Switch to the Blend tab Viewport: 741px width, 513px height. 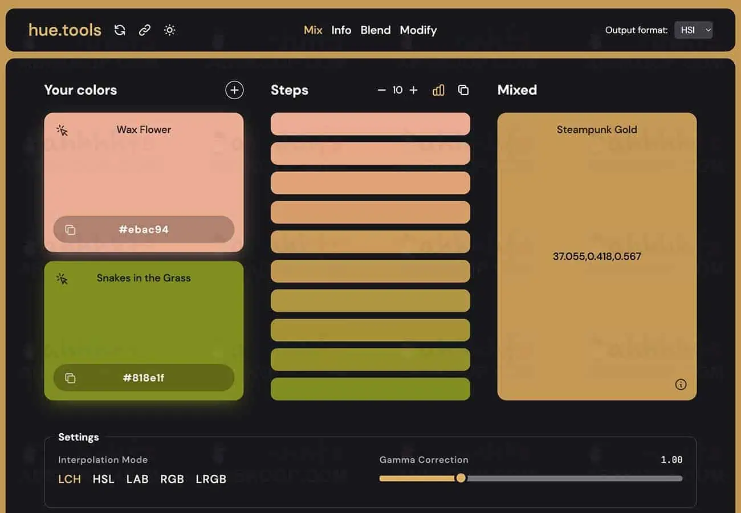[x=375, y=30]
